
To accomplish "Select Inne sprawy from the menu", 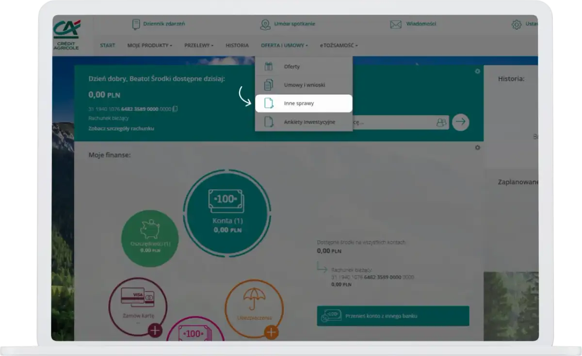I will [304, 103].
